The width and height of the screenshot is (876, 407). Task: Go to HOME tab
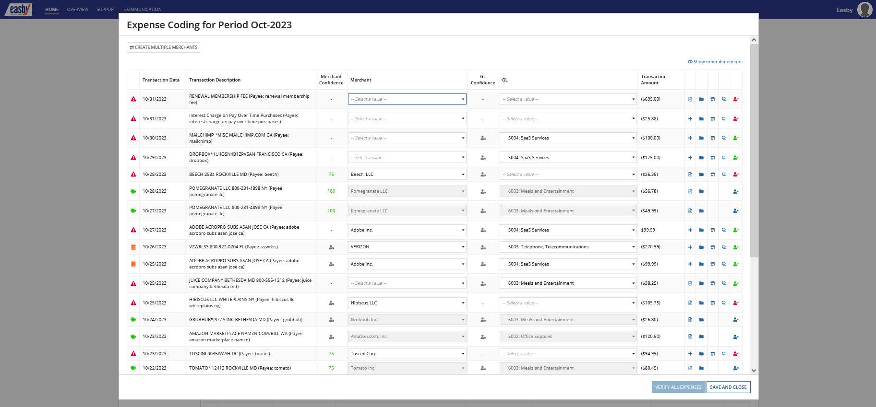coord(52,10)
